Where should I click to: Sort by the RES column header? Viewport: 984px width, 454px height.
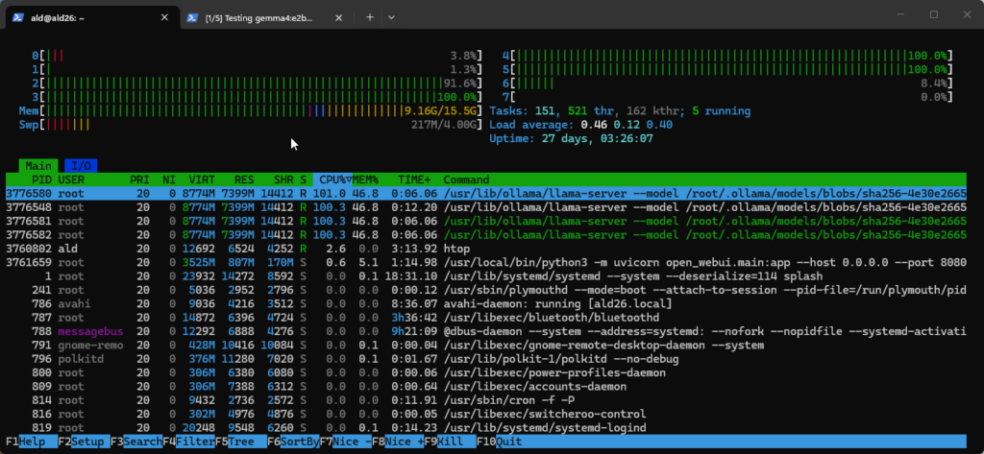tap(243, 180)
